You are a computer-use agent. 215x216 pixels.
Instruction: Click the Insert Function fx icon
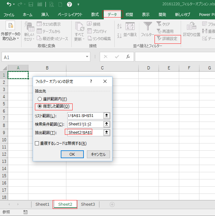tap(128, 57)
